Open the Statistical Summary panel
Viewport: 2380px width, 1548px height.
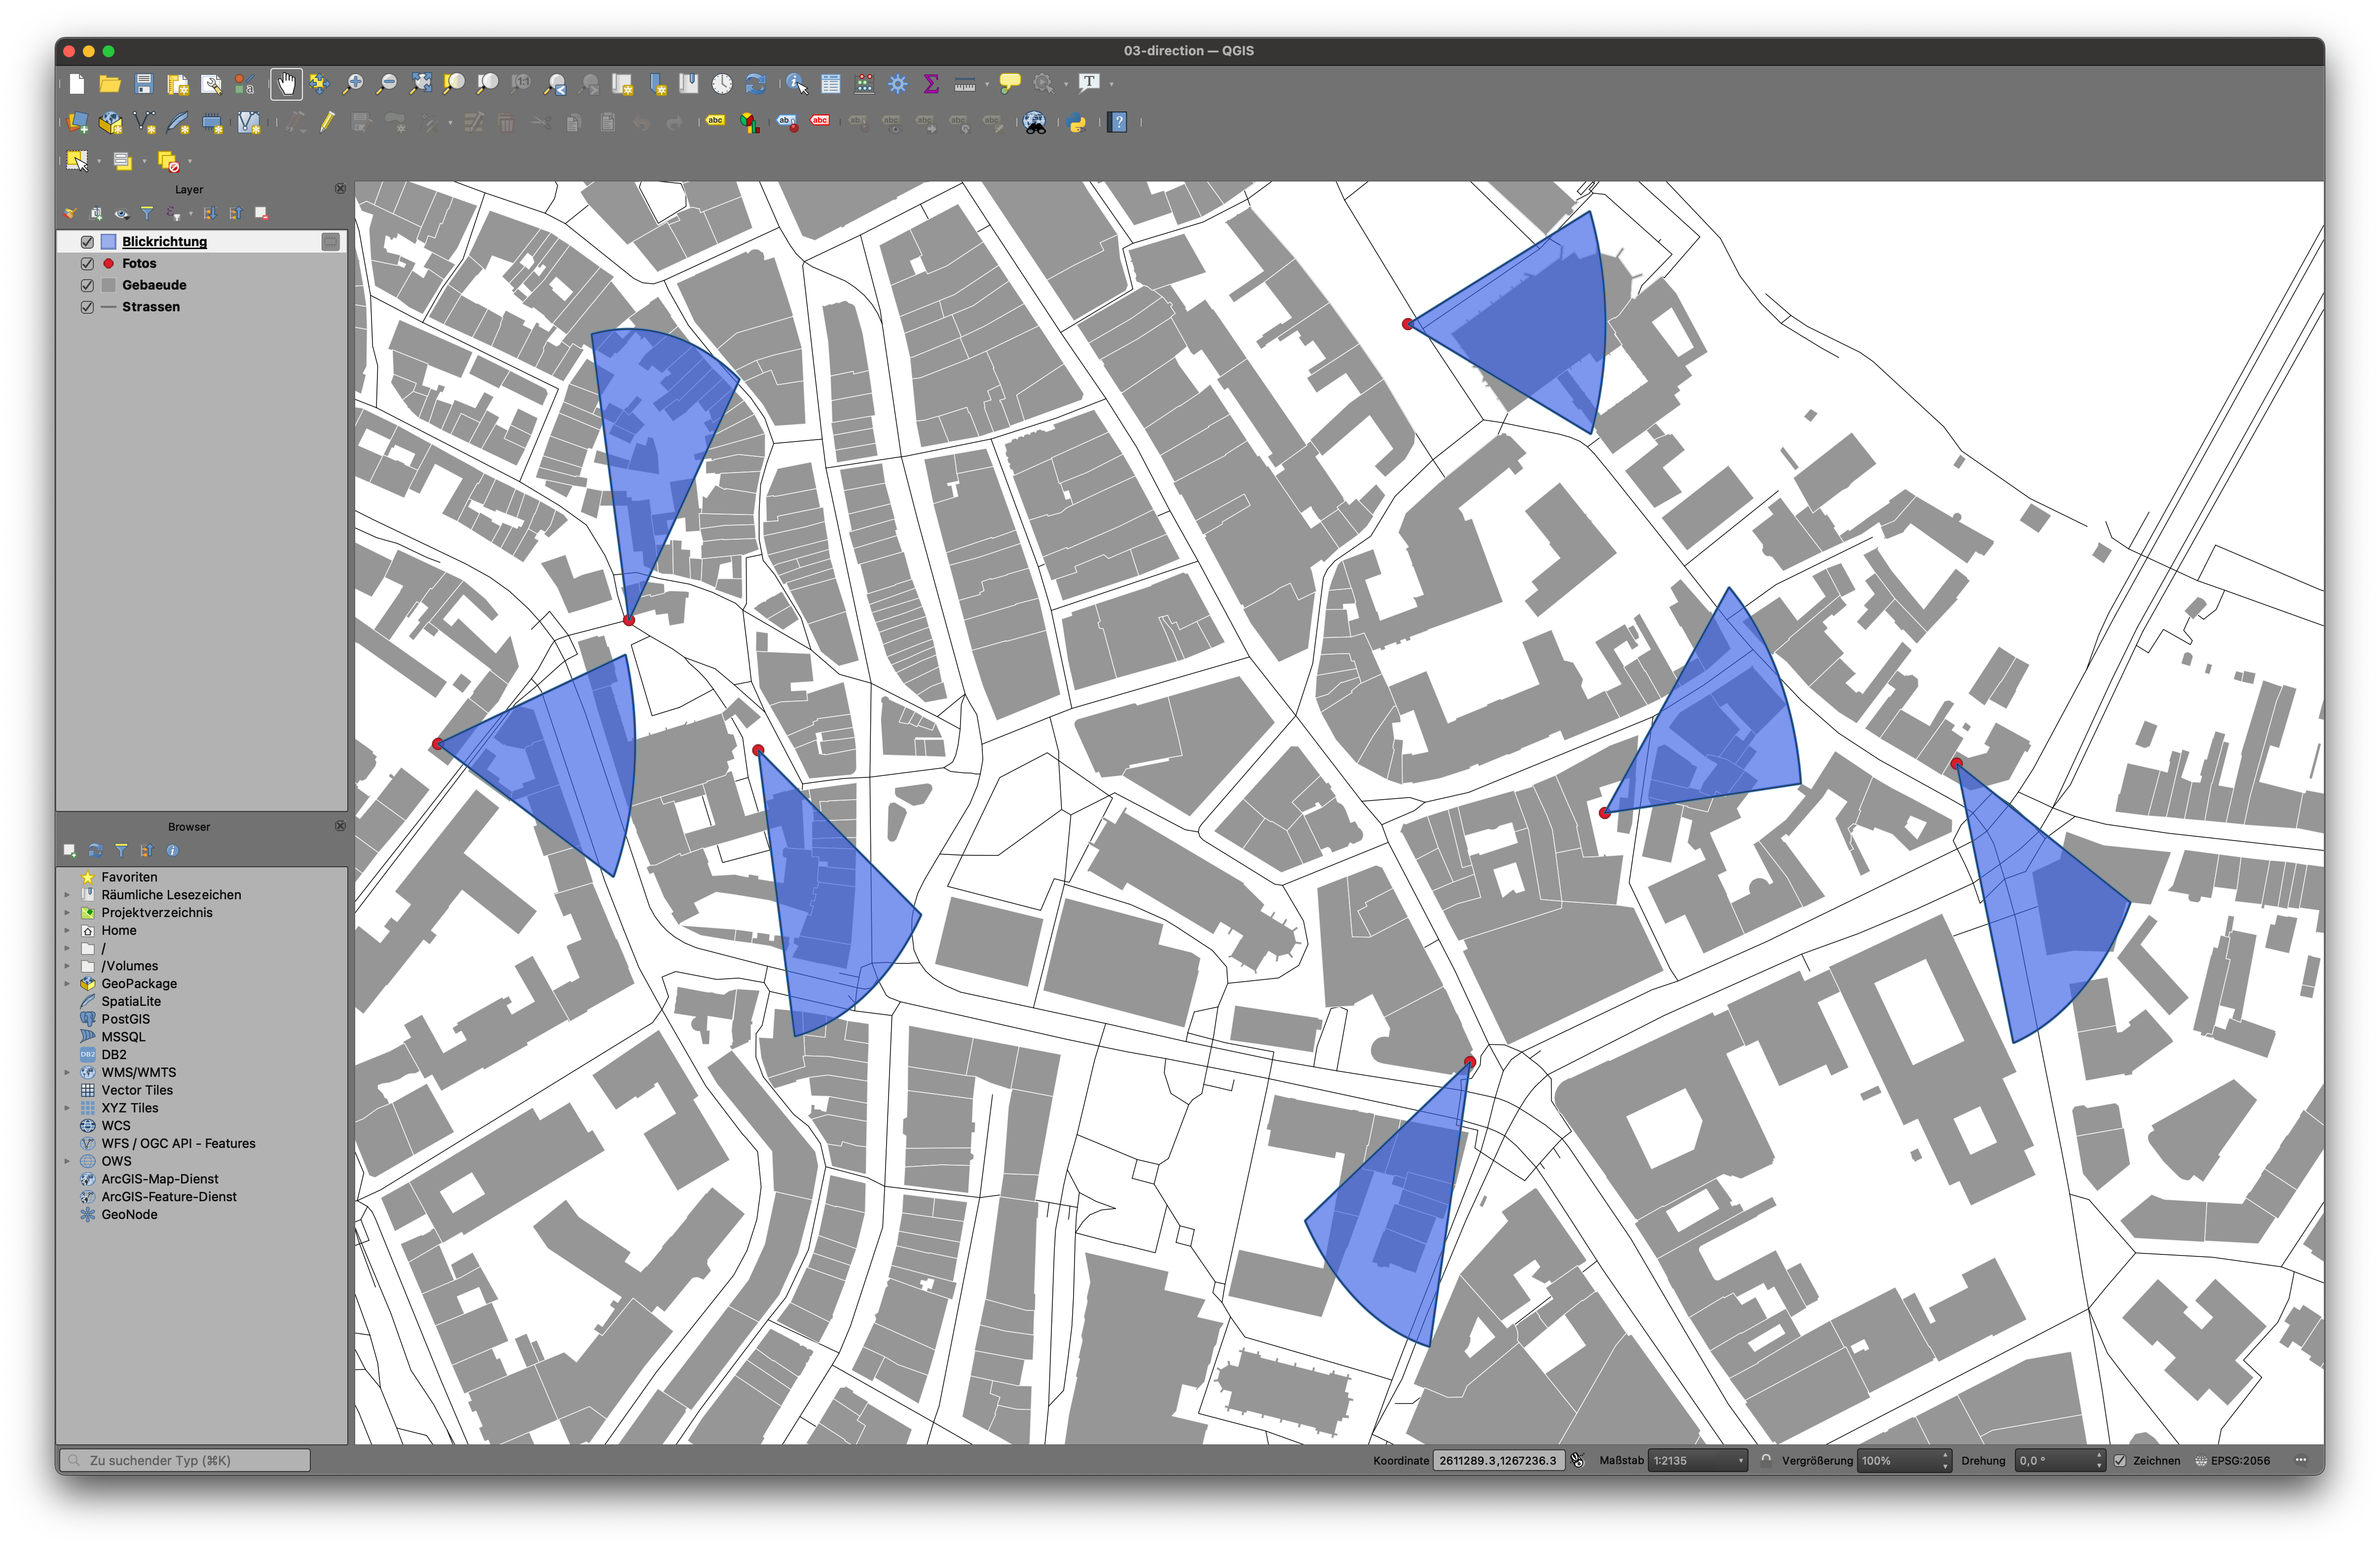(931, 84)
